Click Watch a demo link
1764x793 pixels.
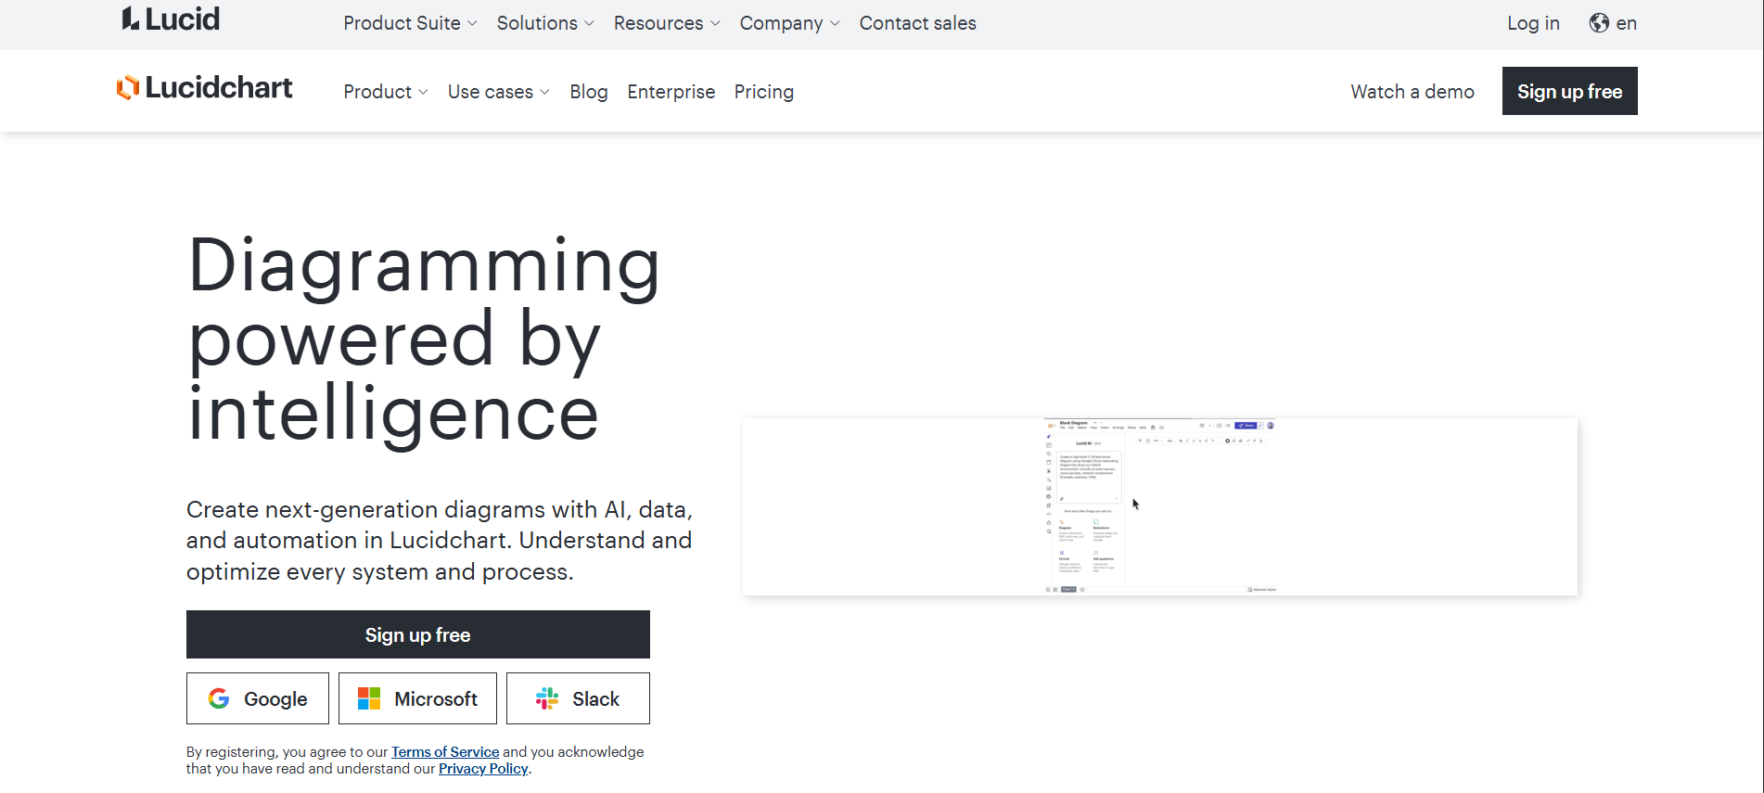(x=1412, y=92)
